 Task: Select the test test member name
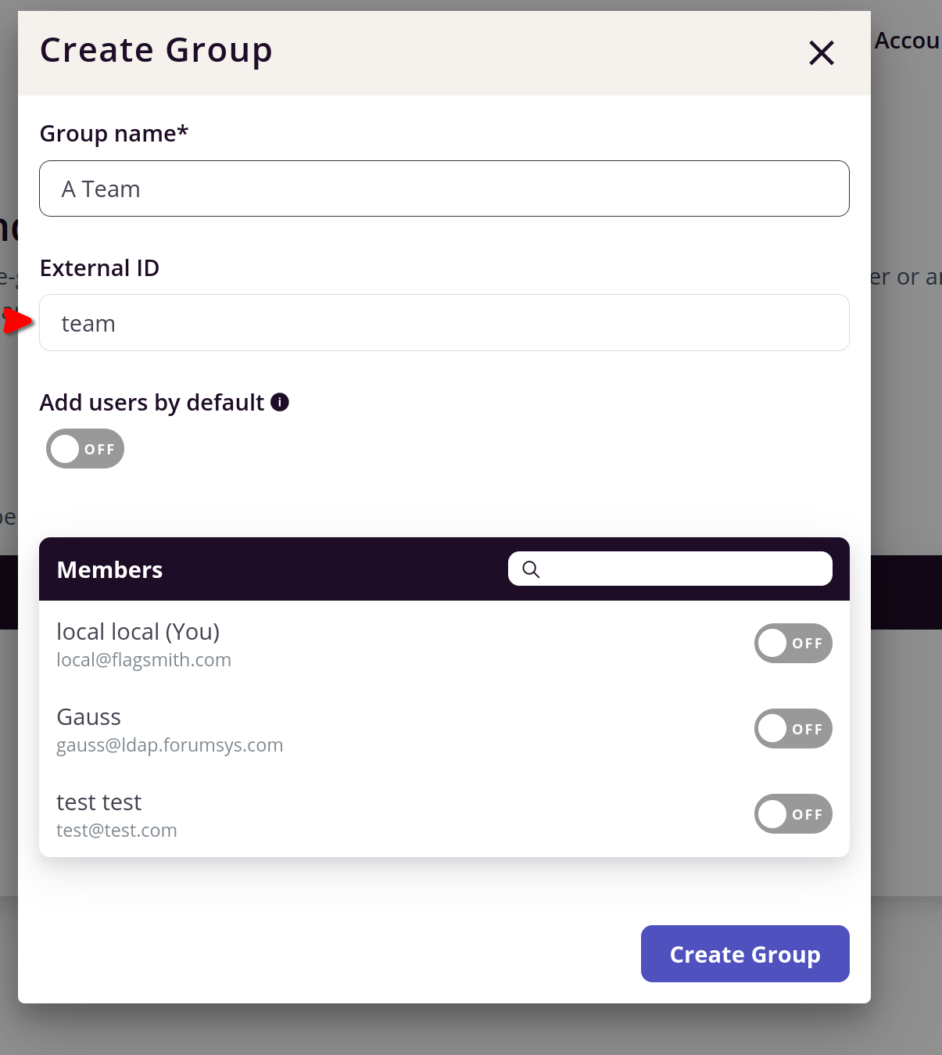99,802
